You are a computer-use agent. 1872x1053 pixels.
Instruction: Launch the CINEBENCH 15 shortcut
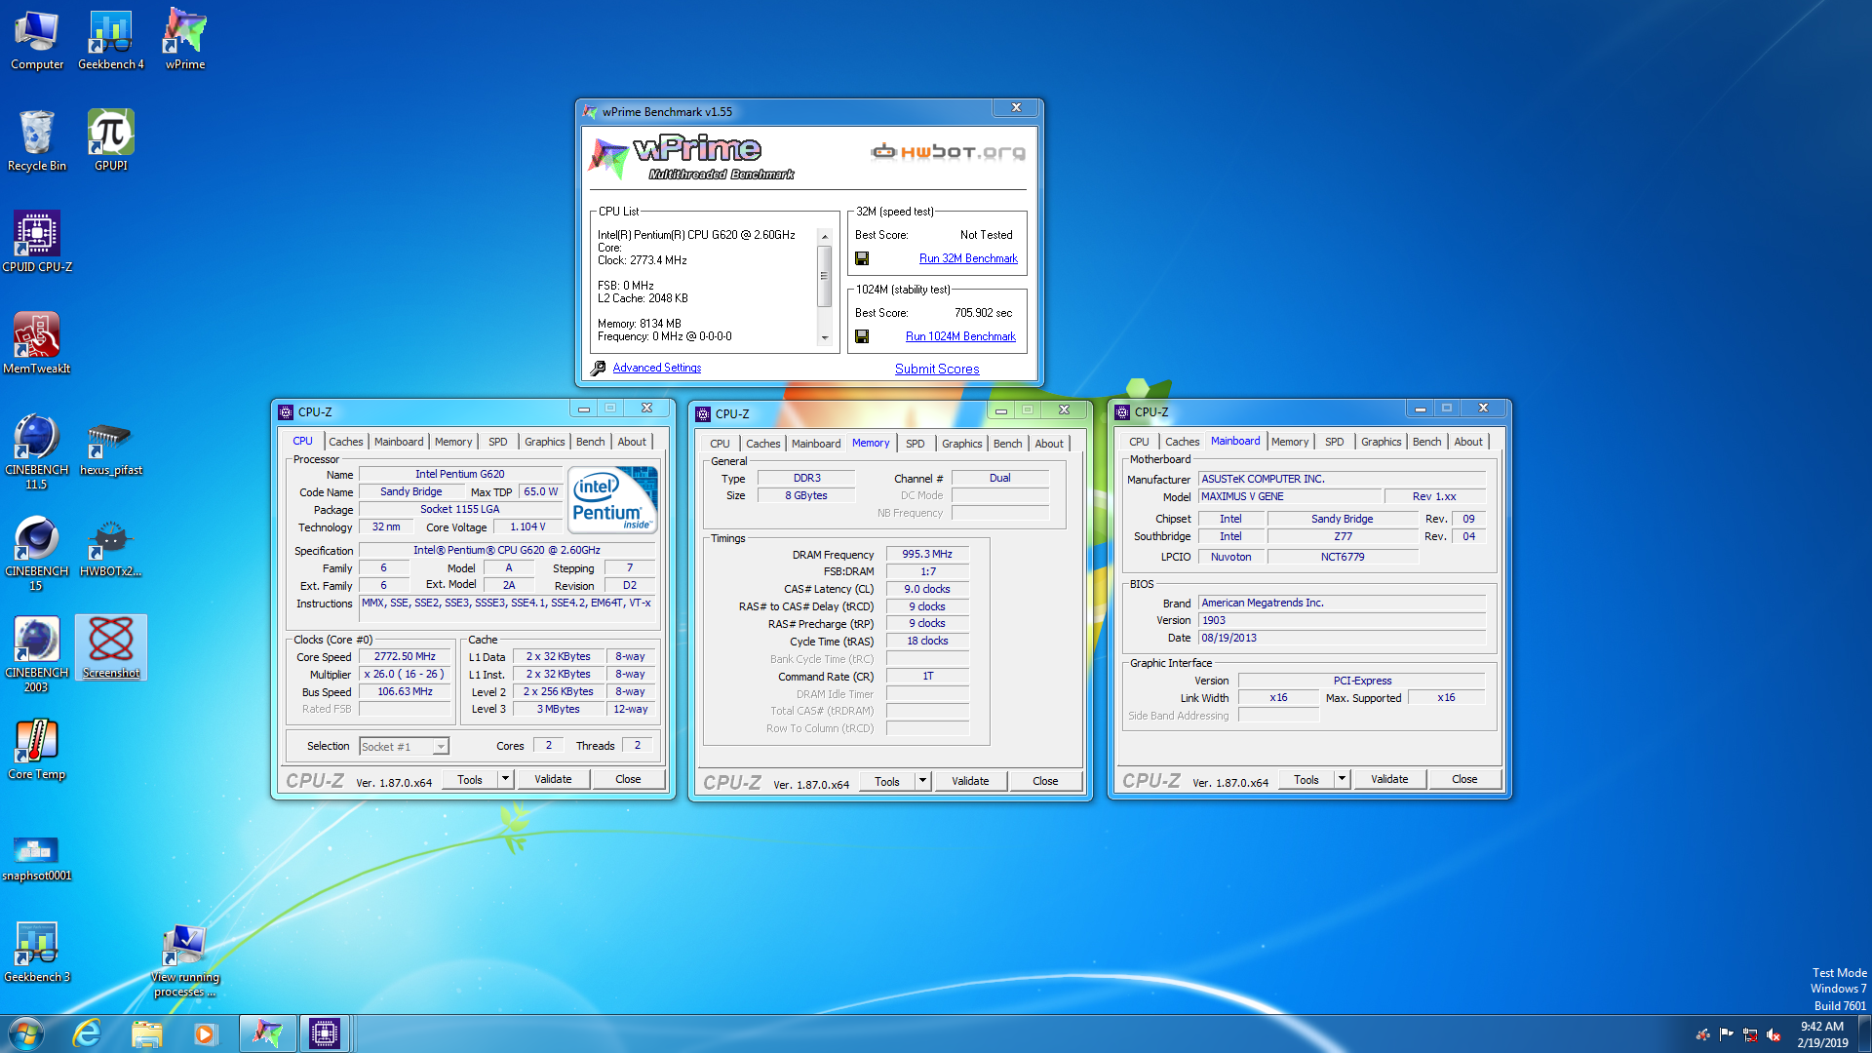(37, 553)
